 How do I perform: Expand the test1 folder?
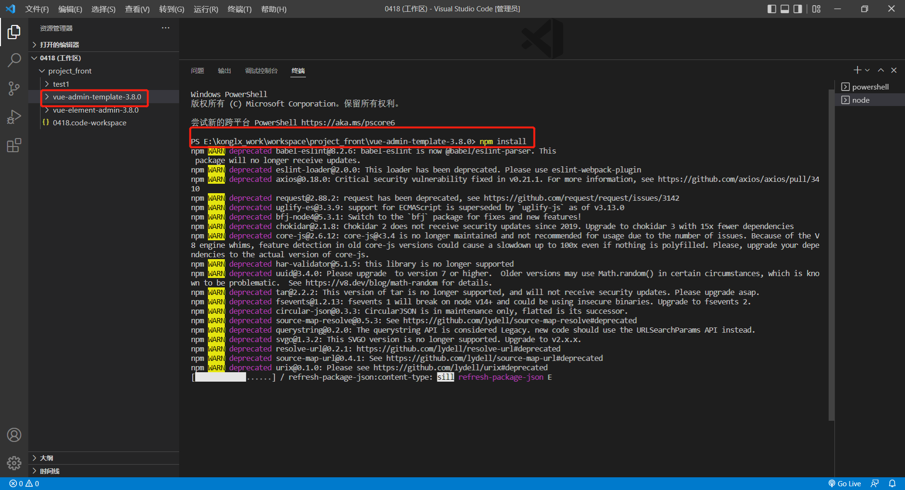coord(61,84)
